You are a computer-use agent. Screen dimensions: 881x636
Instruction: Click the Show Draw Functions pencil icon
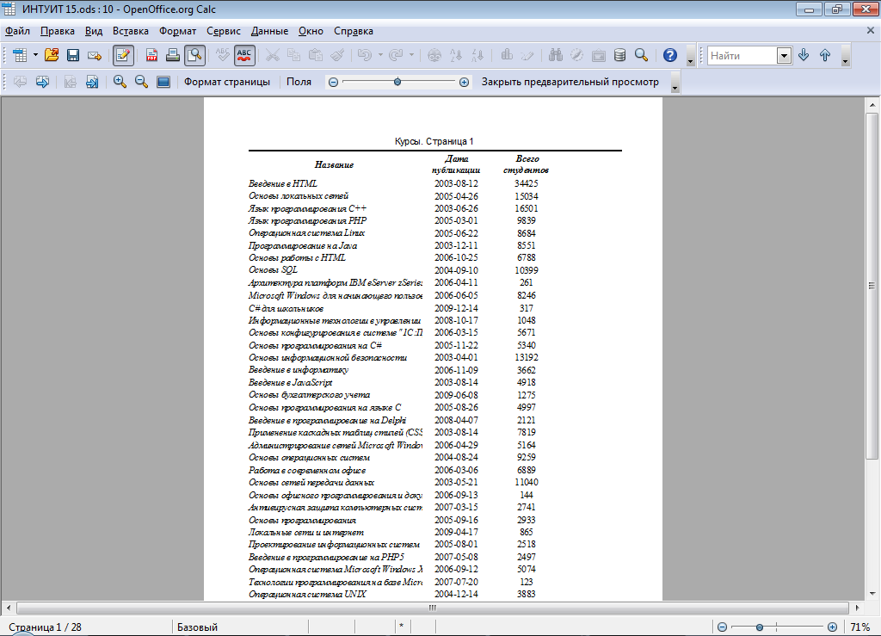tap(527, 55)
